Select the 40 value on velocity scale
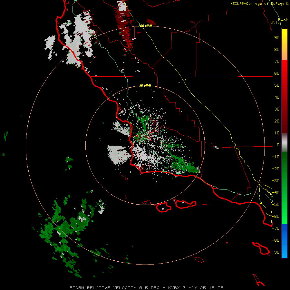 tap(277, 97)
